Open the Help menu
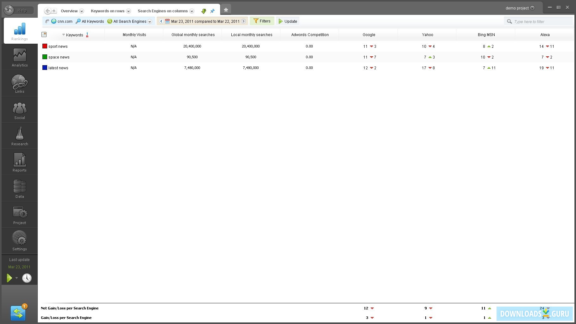The image size is (576, 324). tap(22, 10)
